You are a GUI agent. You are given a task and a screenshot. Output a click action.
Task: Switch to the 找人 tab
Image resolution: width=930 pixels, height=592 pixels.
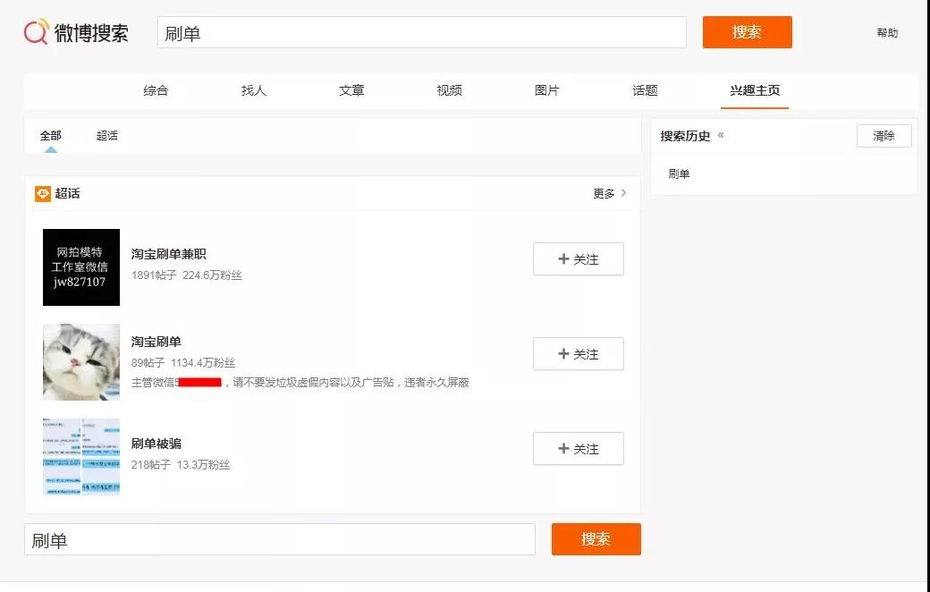pyautogui.click(x=253, y=90)
